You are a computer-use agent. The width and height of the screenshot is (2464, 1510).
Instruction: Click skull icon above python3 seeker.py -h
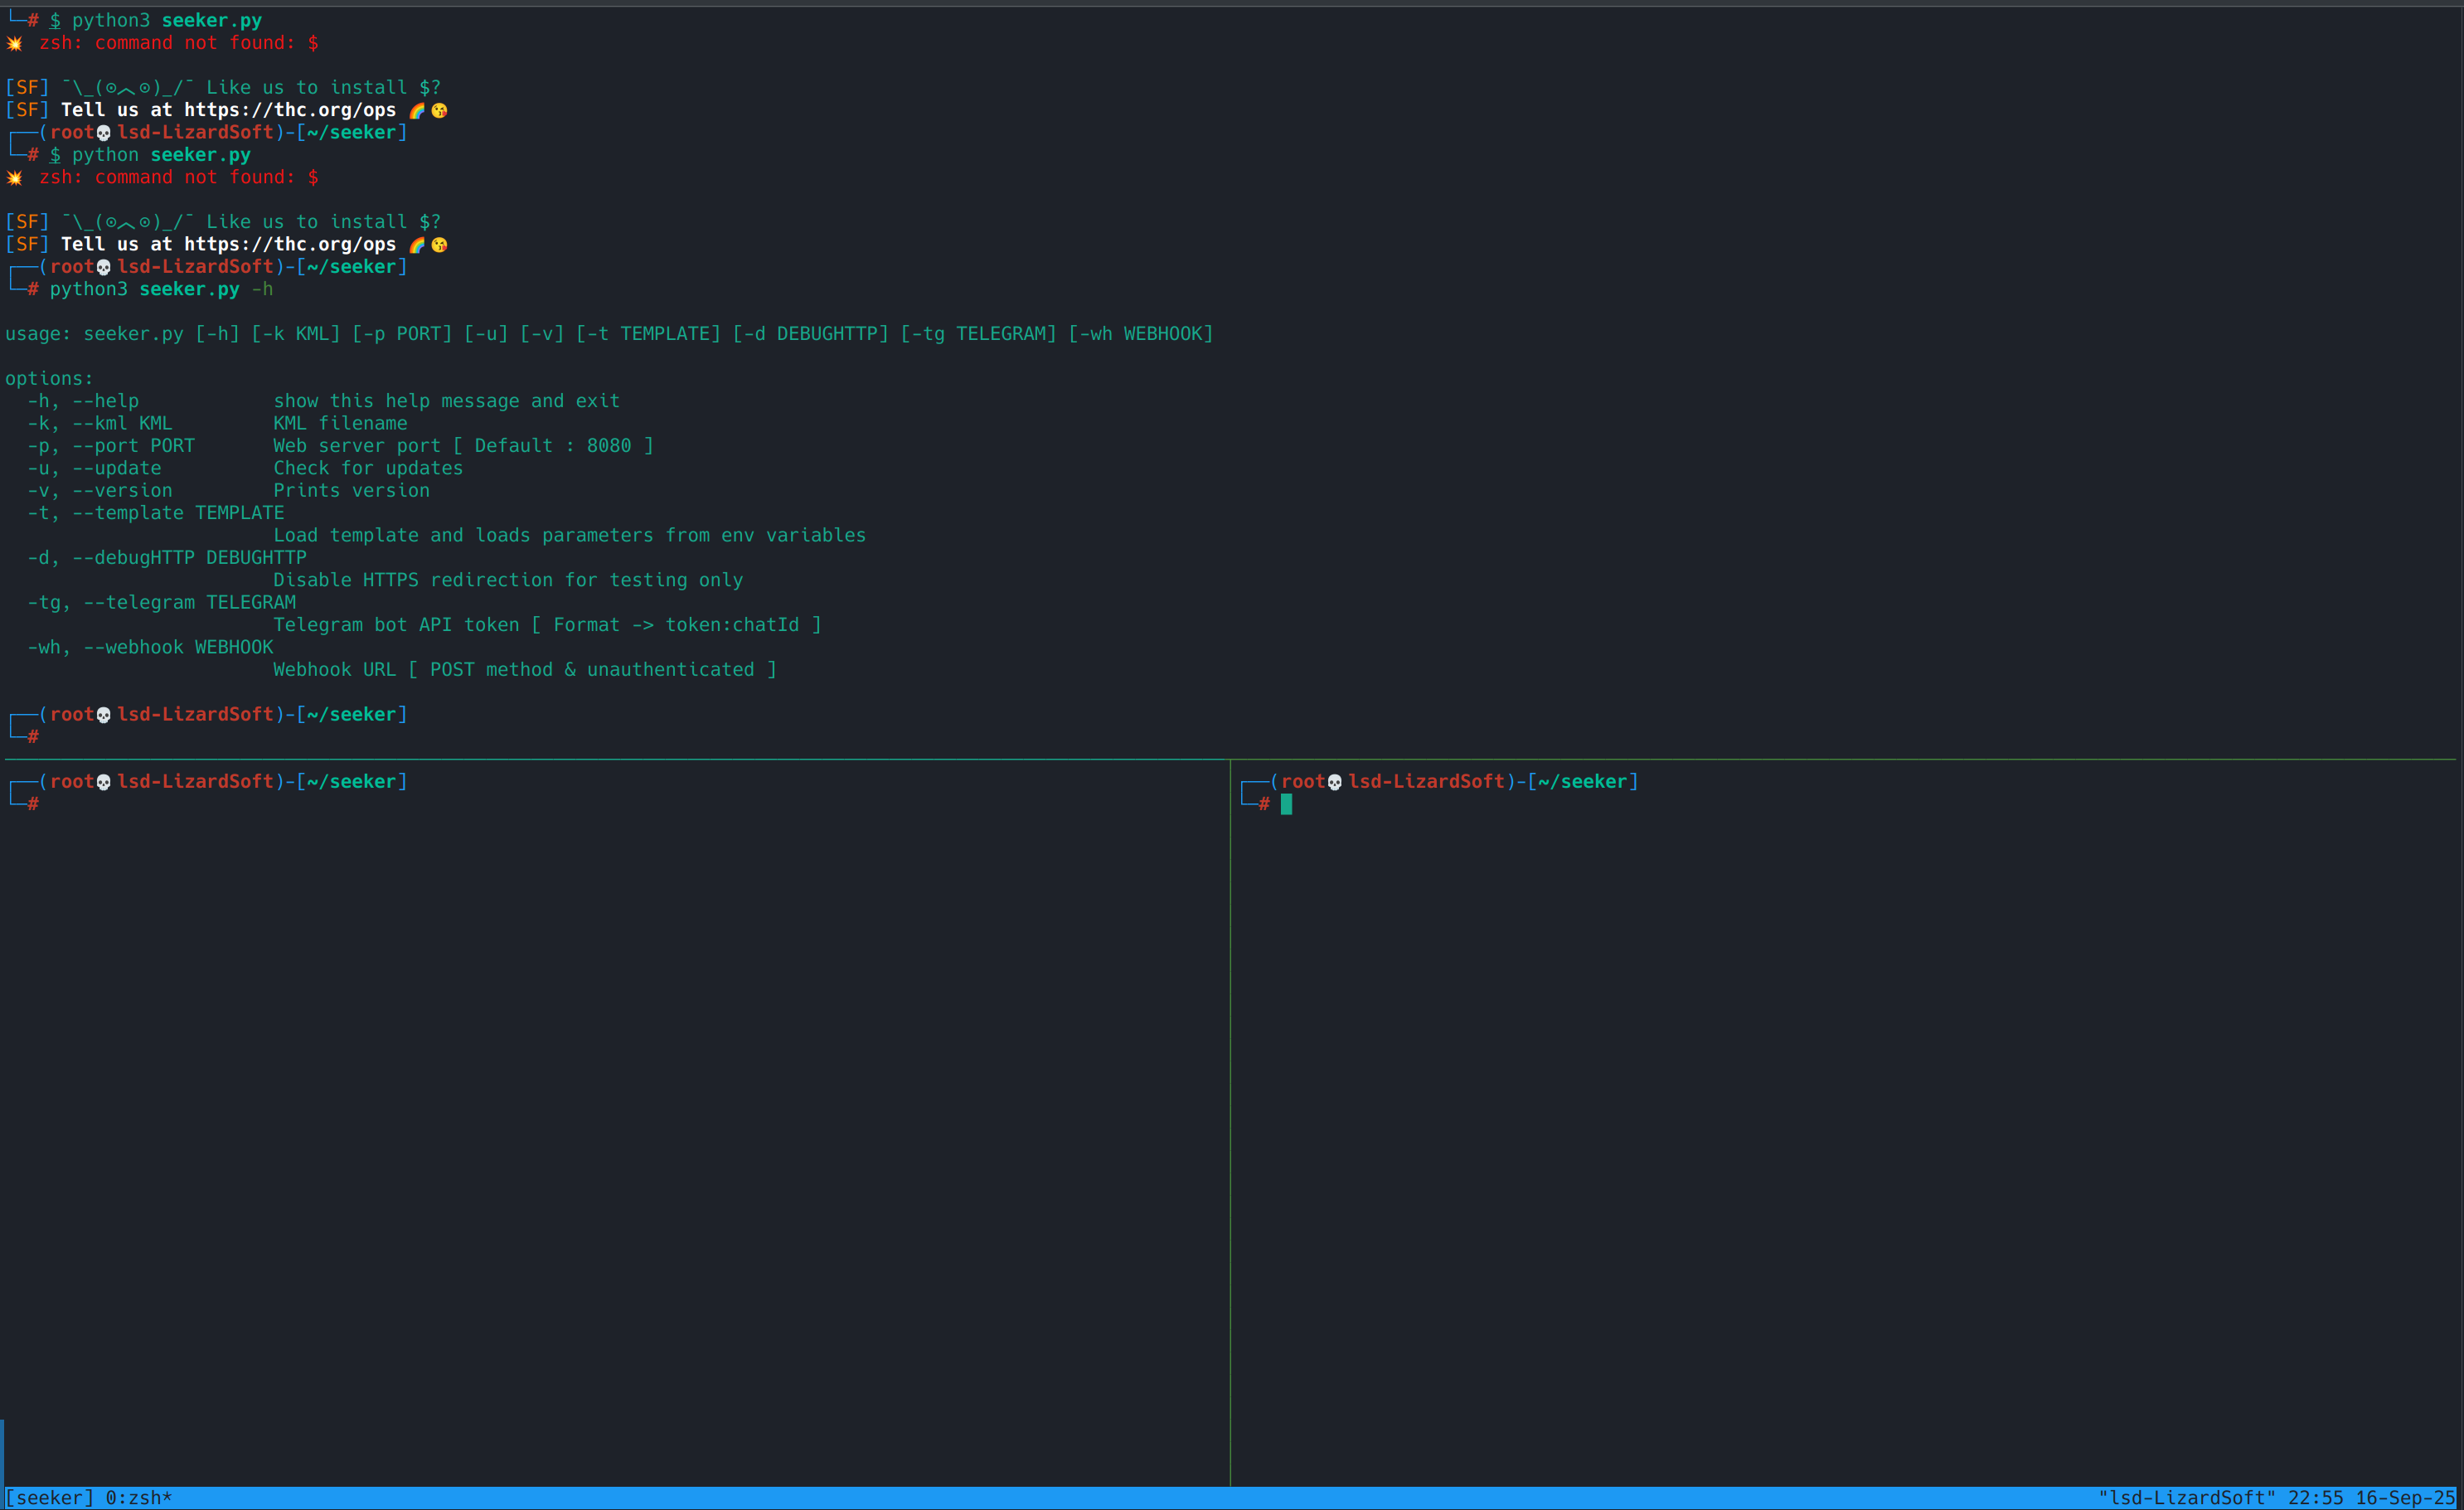coord(103,267)
